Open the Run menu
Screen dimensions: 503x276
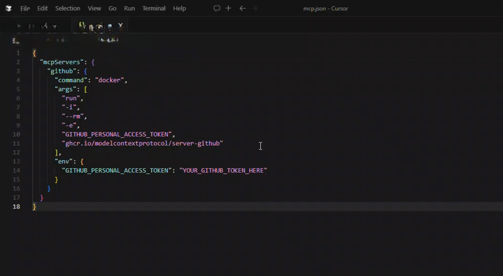(x=129, y=9)
